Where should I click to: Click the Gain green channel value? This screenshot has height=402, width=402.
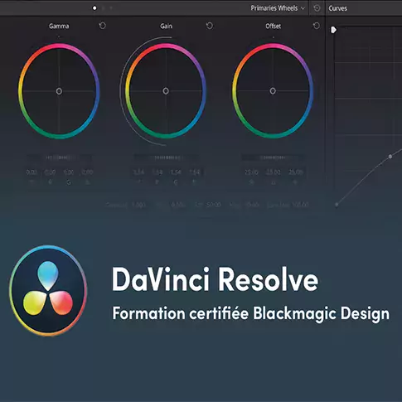(x=176, y=172)
